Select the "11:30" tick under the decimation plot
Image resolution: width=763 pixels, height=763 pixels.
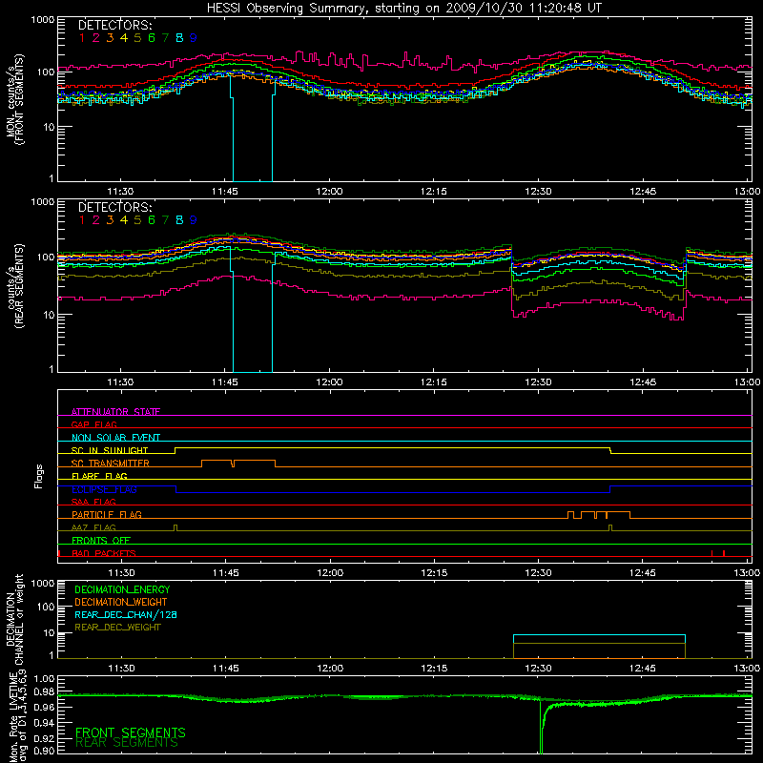point(121,669)
